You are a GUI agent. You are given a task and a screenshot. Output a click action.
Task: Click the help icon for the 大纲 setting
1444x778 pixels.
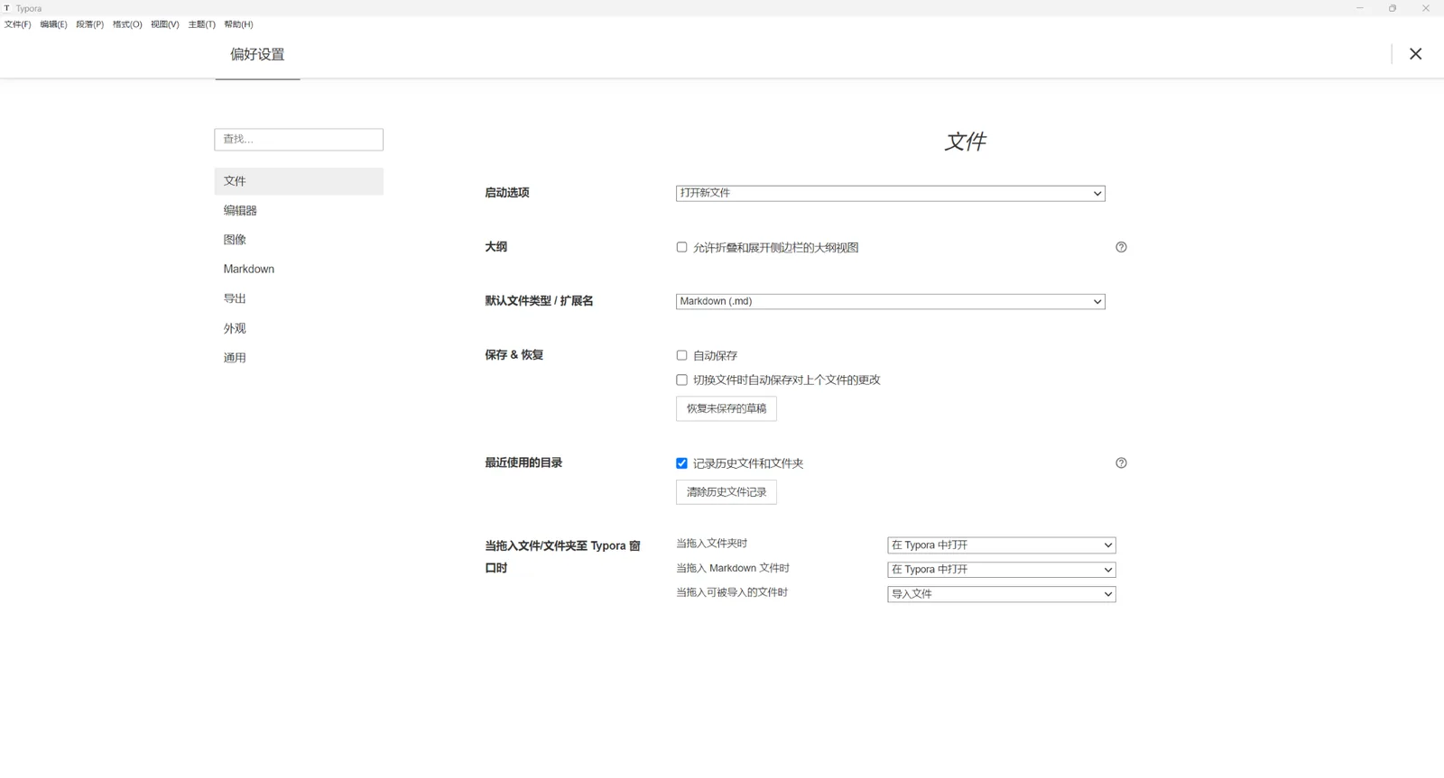pyautogui.click(x=1121, y=247)
